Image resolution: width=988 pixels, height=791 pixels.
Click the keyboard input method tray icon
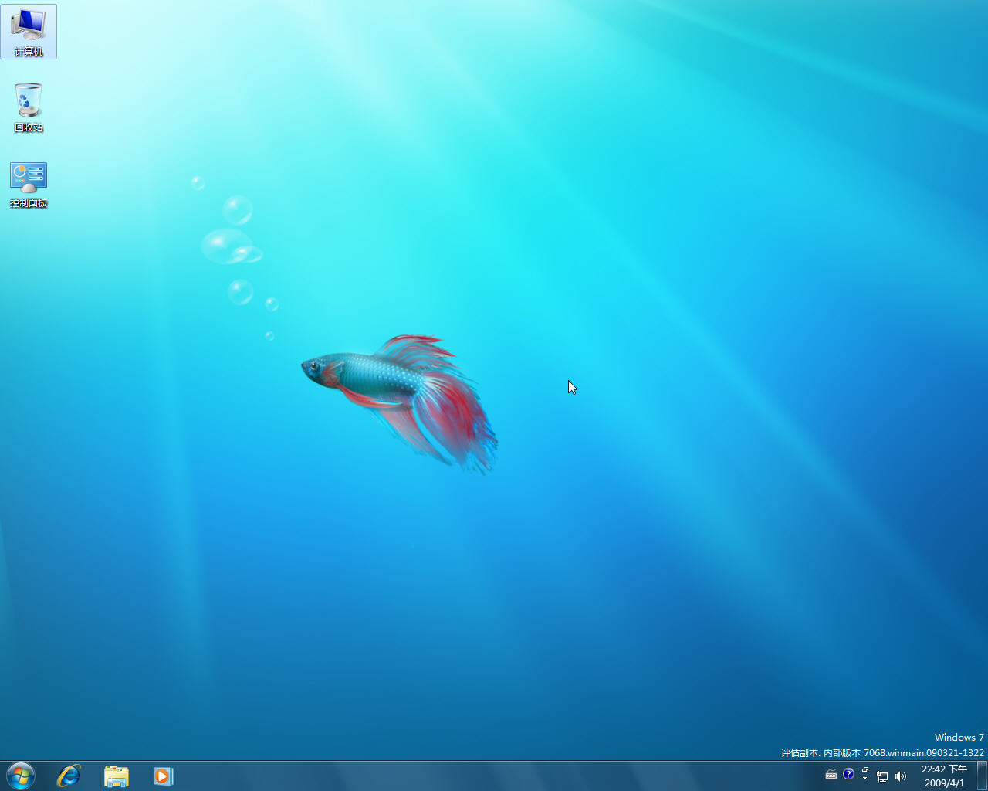tap(831, 774)
